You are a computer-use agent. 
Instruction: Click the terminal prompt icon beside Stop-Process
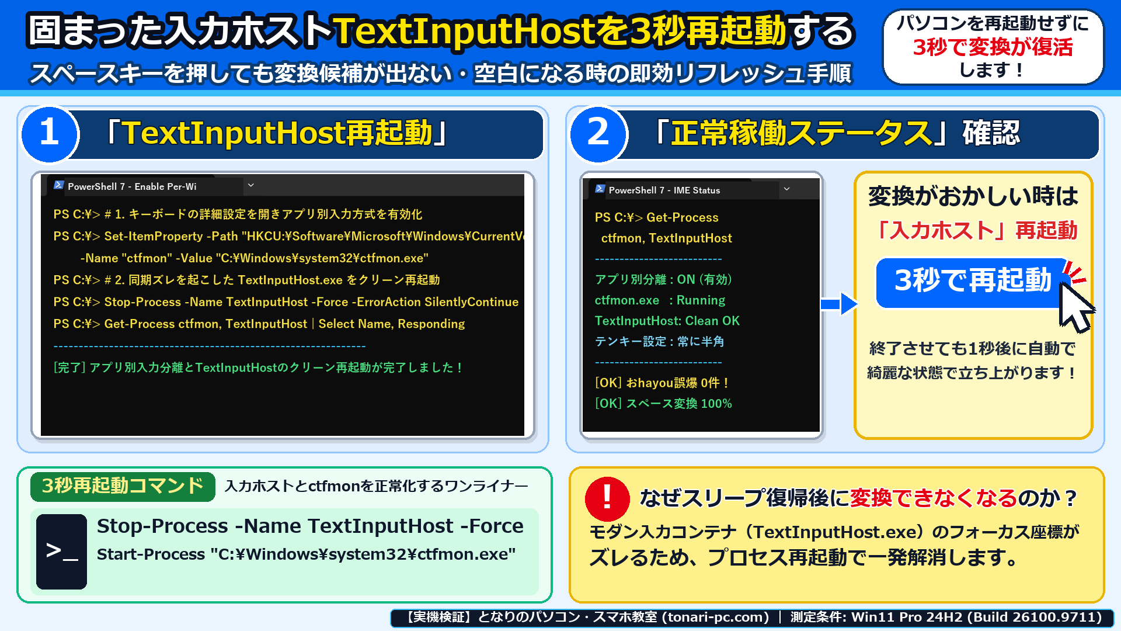[61, 551]
